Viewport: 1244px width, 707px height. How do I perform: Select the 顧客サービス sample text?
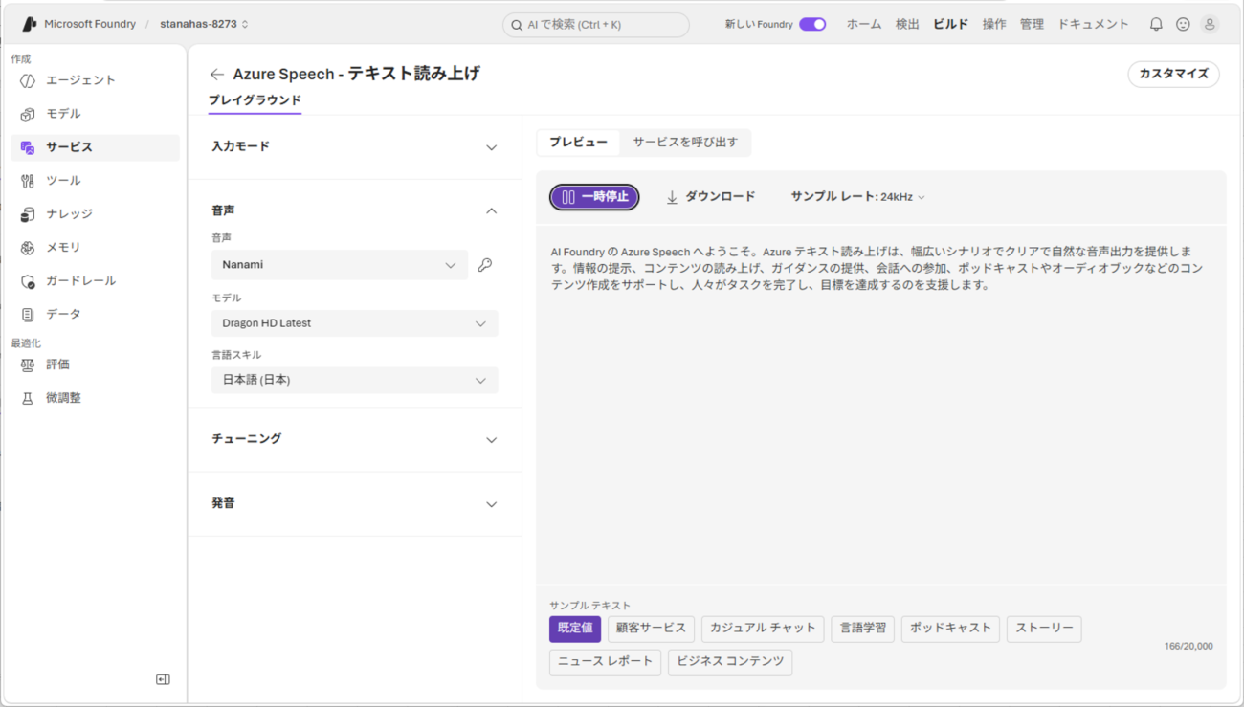point(651,629)
